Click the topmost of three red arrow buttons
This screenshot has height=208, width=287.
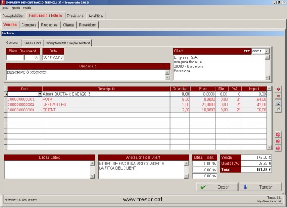[x=278, y=135]
